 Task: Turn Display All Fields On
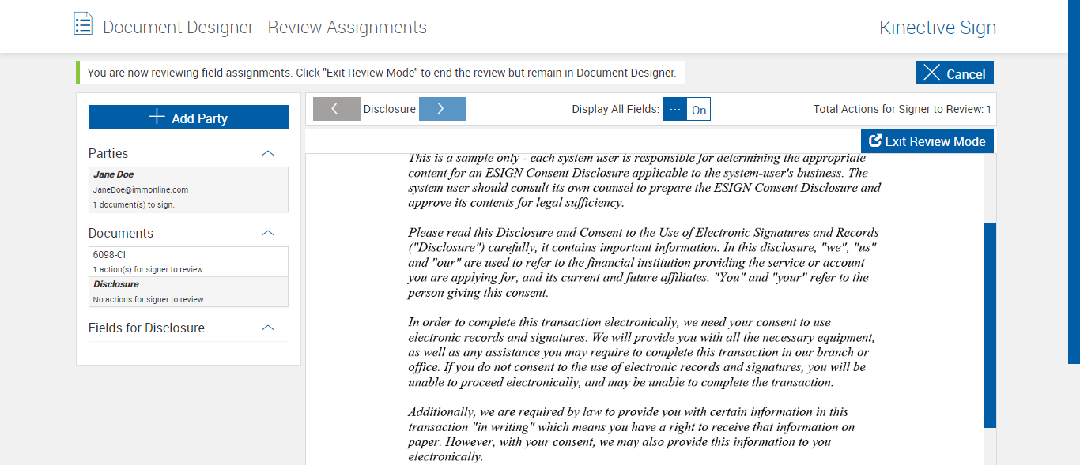point(699,110)
